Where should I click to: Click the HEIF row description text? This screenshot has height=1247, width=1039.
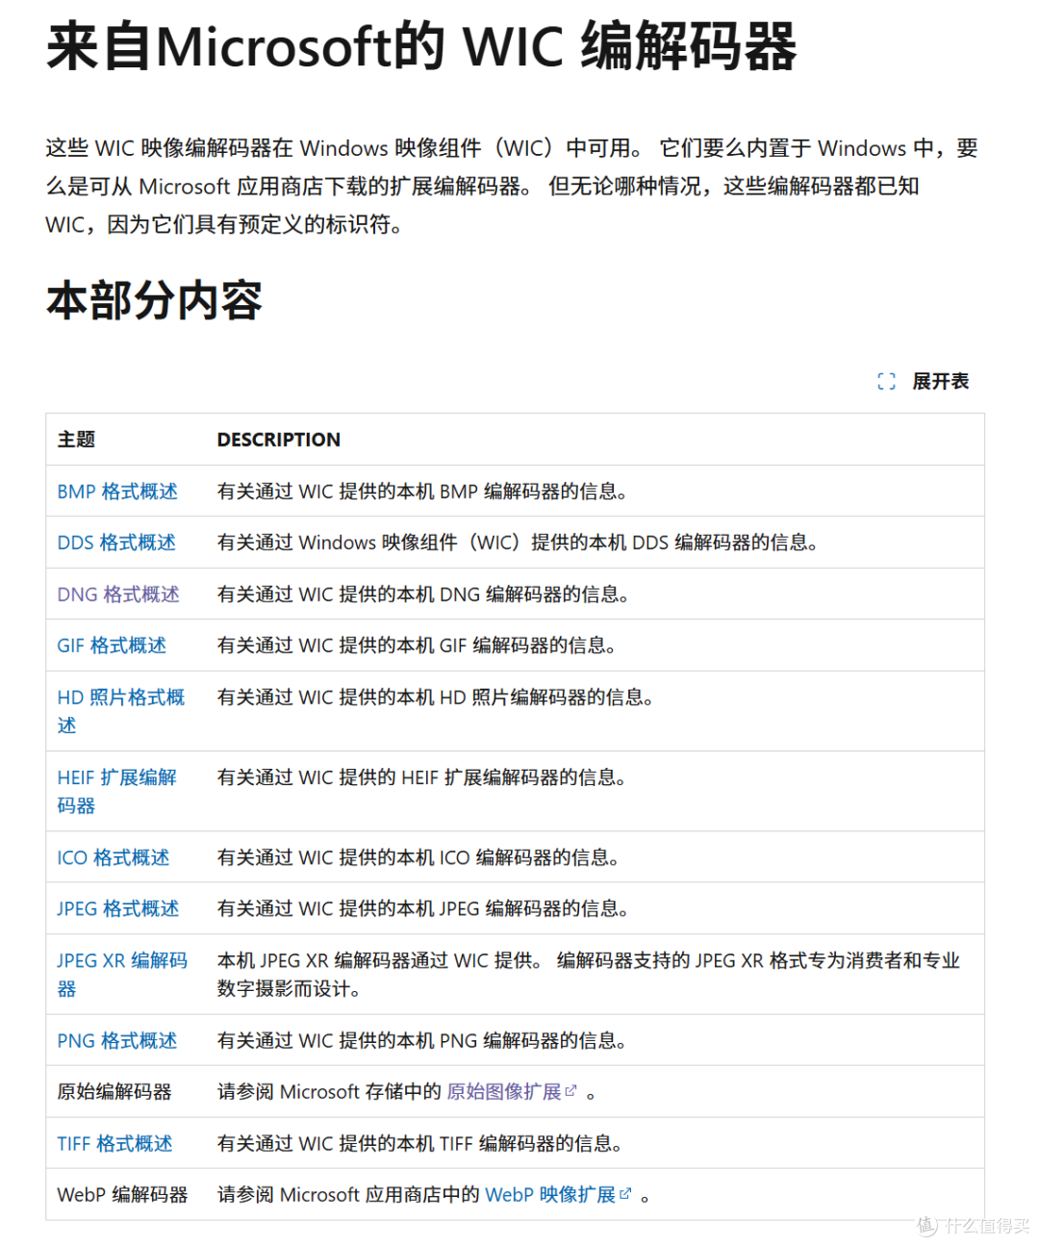(421, 777)
